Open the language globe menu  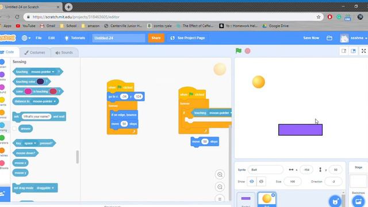[26, 38]
